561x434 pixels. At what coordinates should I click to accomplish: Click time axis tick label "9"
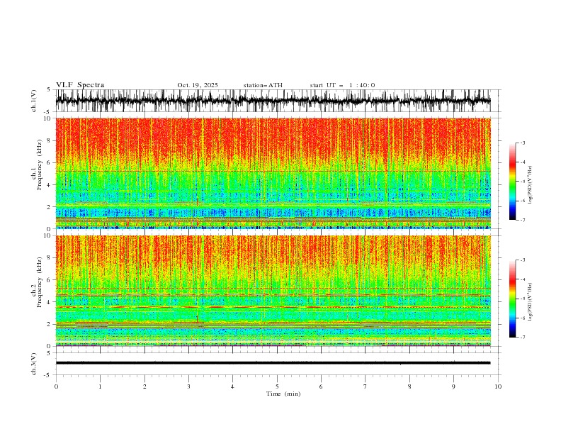pos(453,386)
